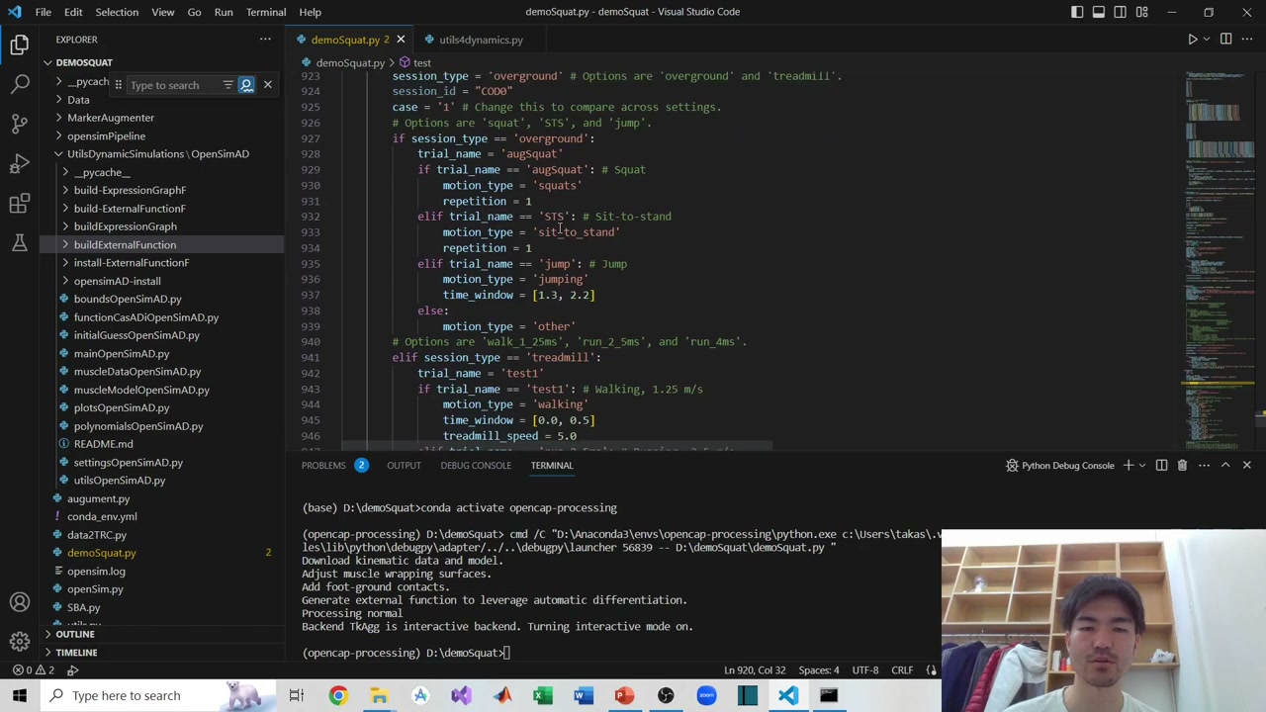The width and height of the screenshot is (1266, 712).
Task: Open the Source Control view
Action: click(x=20, y=124)
